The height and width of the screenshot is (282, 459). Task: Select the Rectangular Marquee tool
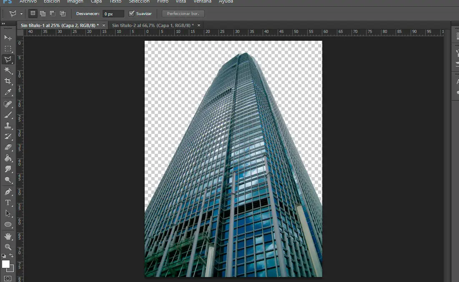8,49
